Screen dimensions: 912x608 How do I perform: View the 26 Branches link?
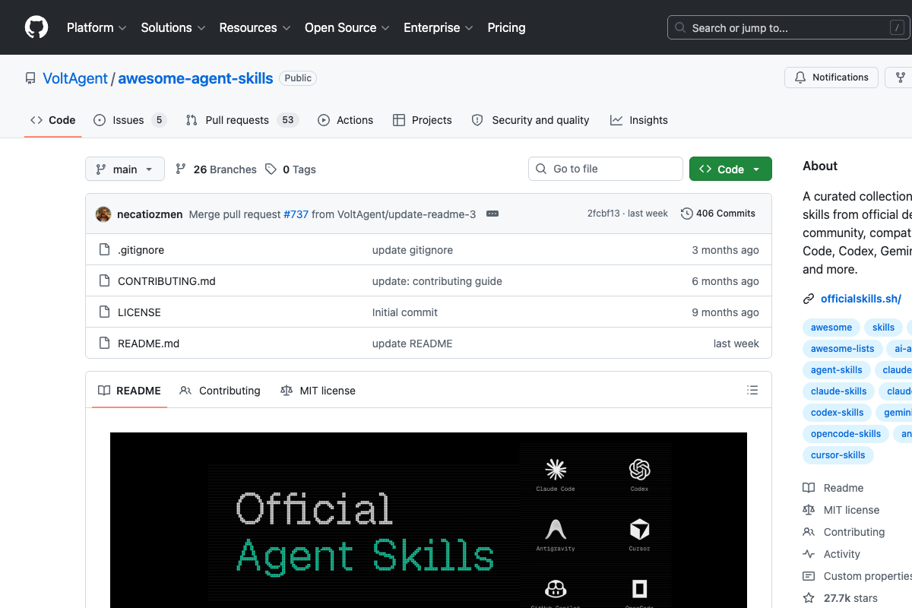pyautogui.click(x=216, y=169)
